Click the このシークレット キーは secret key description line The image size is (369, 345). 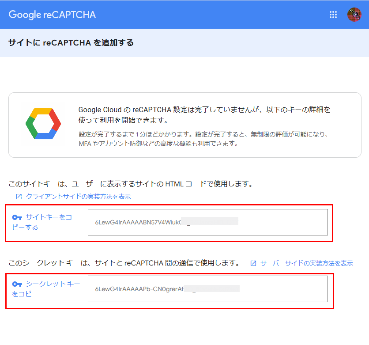pyautogui.click(x=124, y=263)
